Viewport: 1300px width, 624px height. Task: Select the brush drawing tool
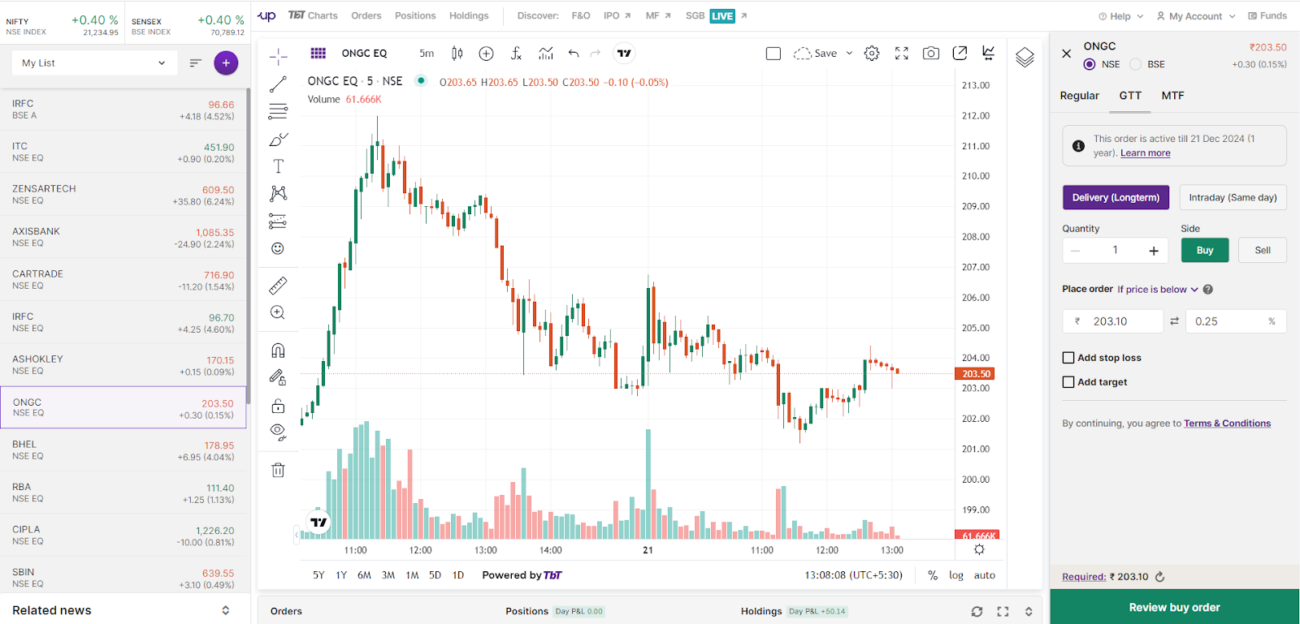point(278,139)
